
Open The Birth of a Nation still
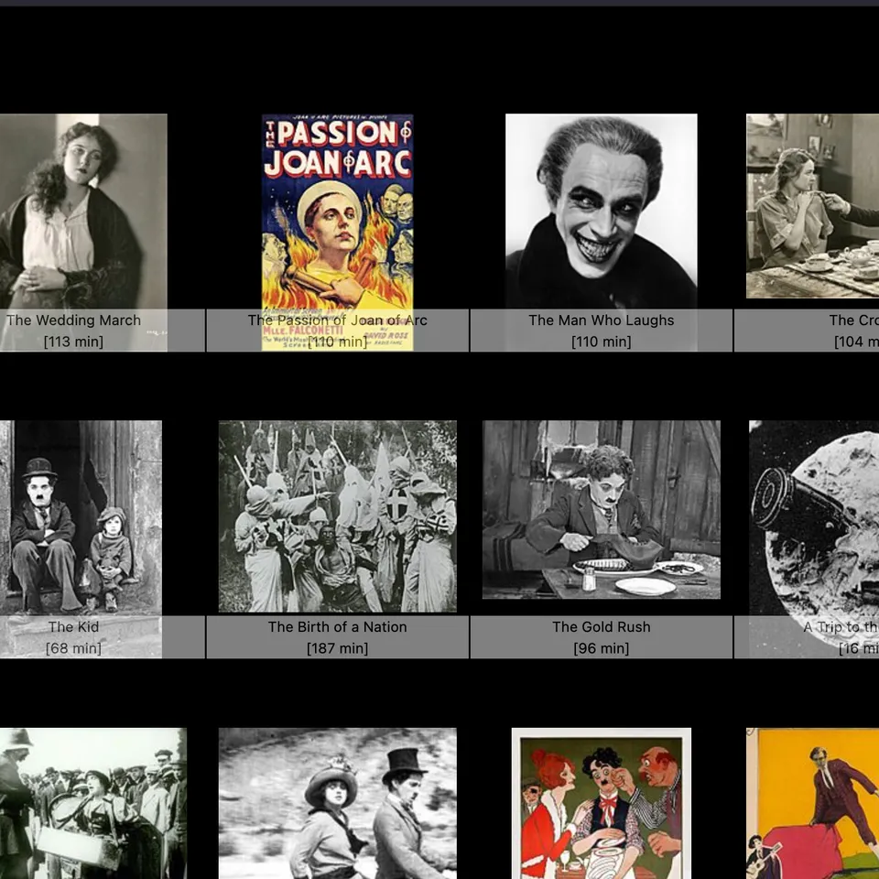(337, 513)
